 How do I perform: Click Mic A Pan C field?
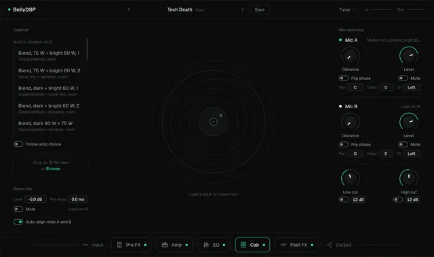(355, 87)
